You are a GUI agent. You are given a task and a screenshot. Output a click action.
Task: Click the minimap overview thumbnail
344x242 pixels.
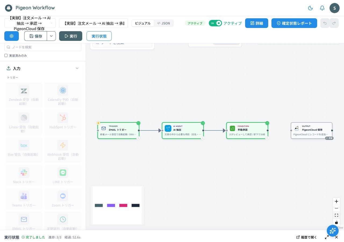117,205
